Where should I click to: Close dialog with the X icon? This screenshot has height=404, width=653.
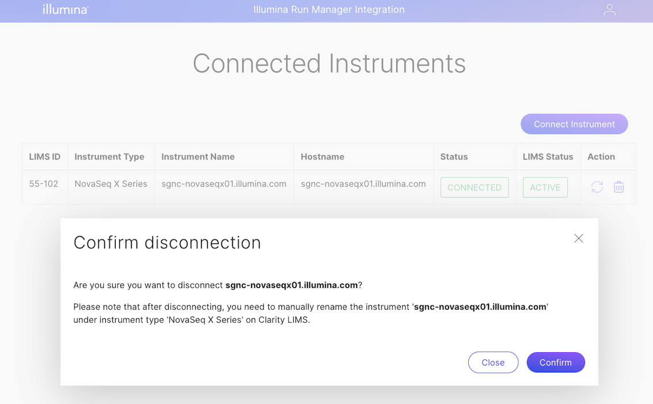[x=579, y=238]
